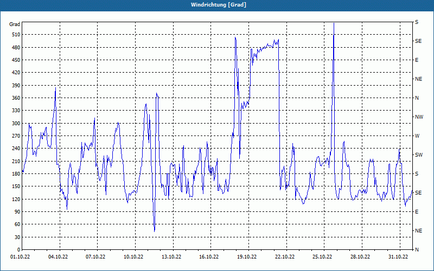The height and width of the screenshot is (271, 434).
Task: Click the y-axis value 510
Action: tap(16, 35)
